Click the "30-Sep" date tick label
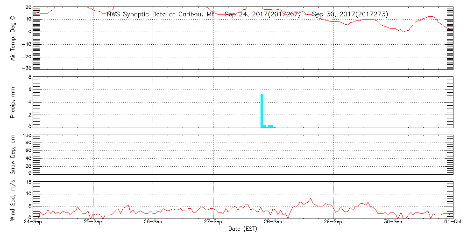Viewport: 467px width, 233px height. pyautogui.click(x=393, y=222)
